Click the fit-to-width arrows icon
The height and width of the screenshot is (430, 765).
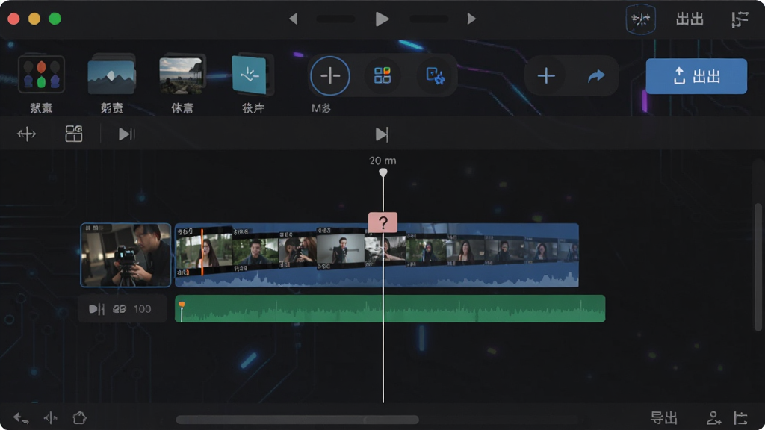[x=26, y=134]
